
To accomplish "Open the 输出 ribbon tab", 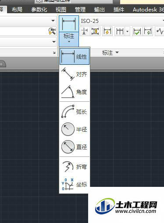I will pos(100,10).
